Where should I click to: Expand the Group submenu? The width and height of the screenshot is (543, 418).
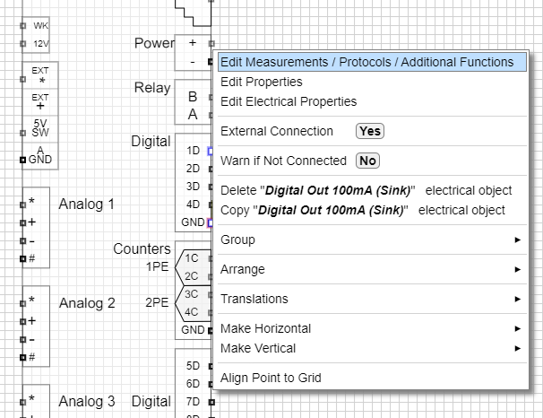point(372,239)
